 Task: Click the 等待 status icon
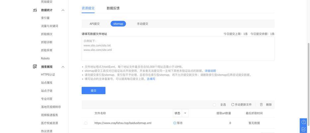point(175,123)
